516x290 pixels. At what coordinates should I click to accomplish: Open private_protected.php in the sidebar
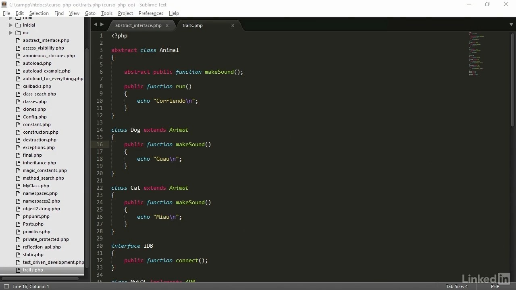pyautogui.click(x=46, y=239)
